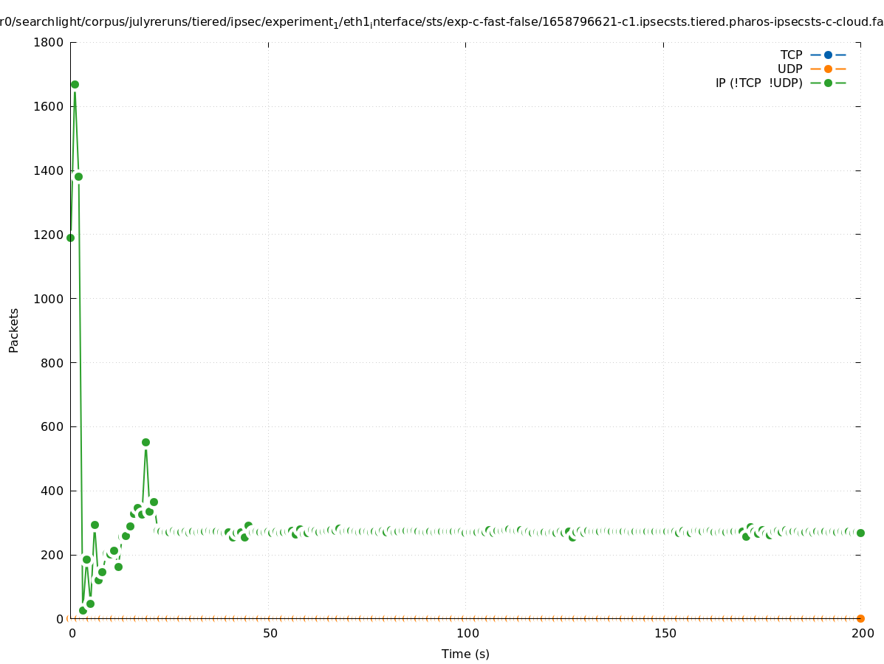Click the 100 tick label on x-axis
This screenshot has width=884, height=664.
[467, 634]
